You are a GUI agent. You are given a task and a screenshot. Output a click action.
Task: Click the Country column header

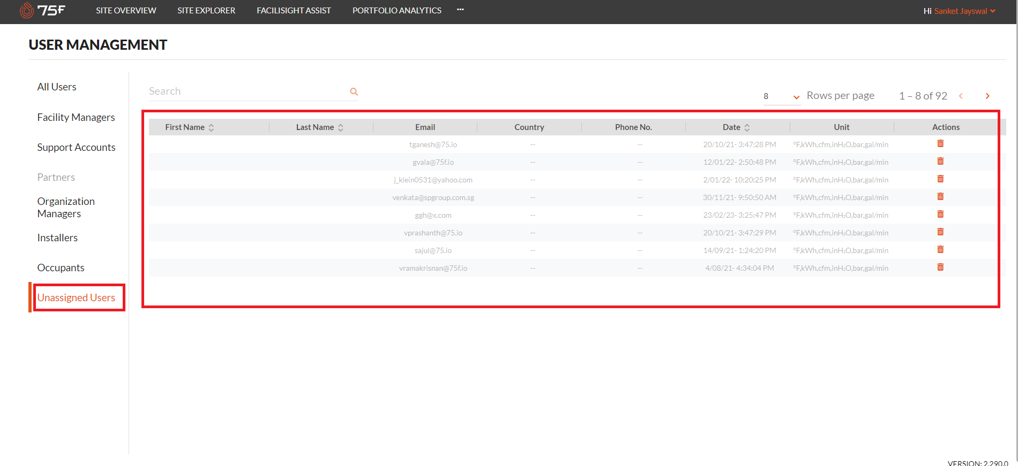[529, 127]
